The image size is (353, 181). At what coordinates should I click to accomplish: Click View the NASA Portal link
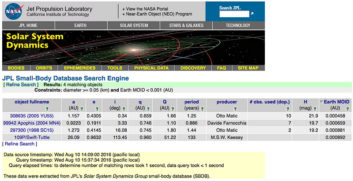(145, 9)
